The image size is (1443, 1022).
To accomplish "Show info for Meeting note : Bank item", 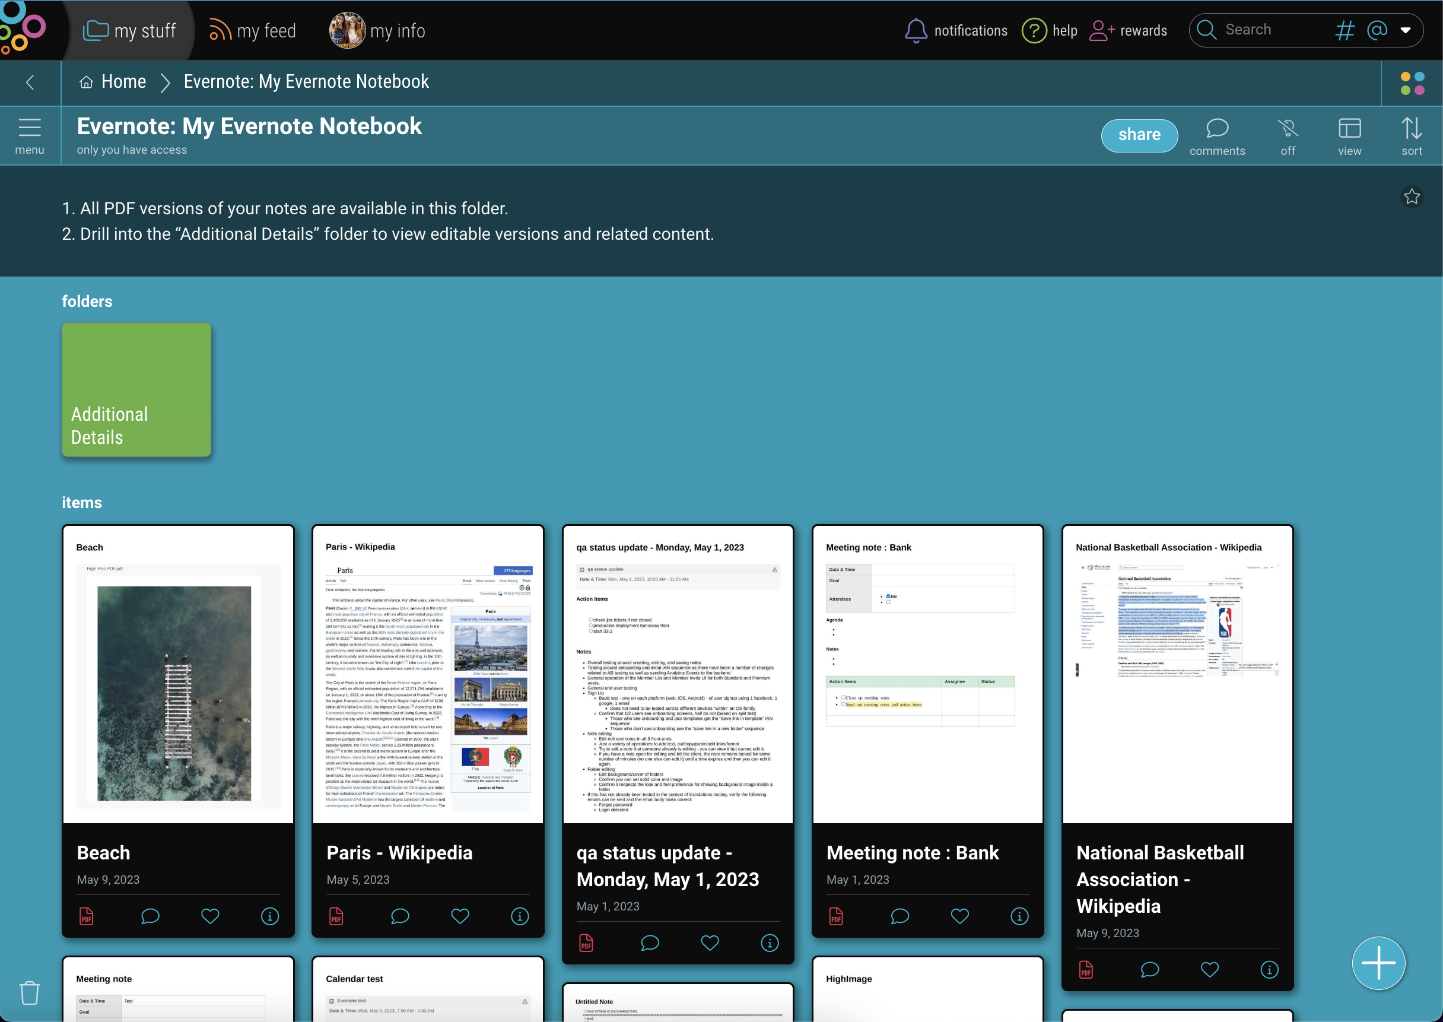I will pyautogui.click(x=1020, y=916).
